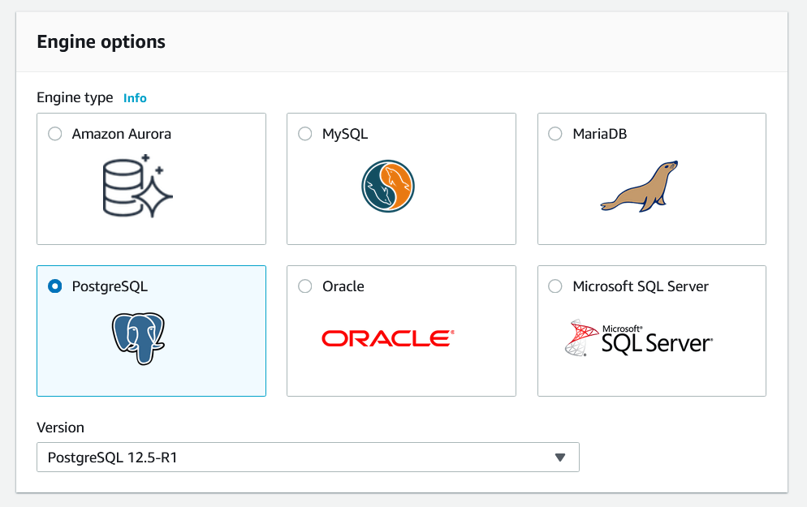The image size is (807, 507).
Task: Click the Microsoft SQL Server logo
Action: tap(639, 337)
